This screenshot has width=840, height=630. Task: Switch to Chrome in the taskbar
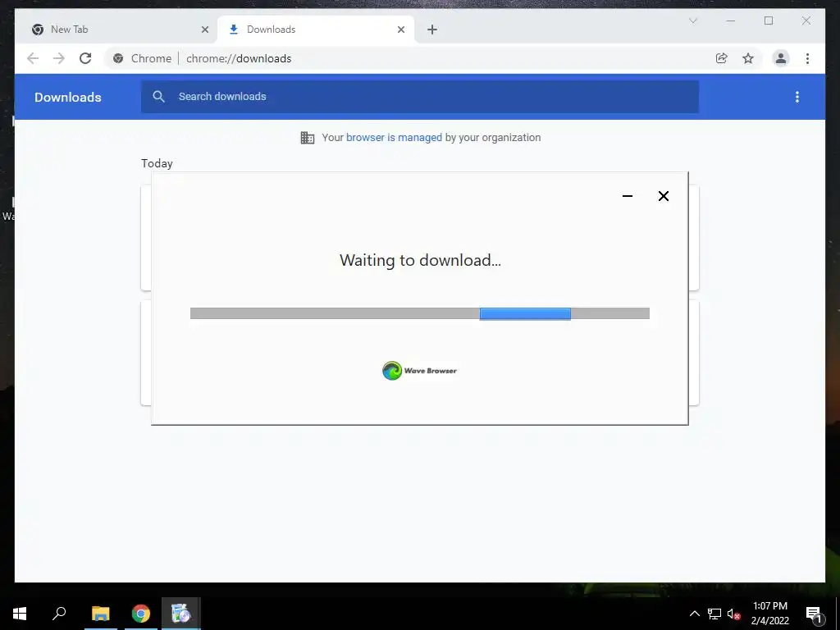coord(141,614)
